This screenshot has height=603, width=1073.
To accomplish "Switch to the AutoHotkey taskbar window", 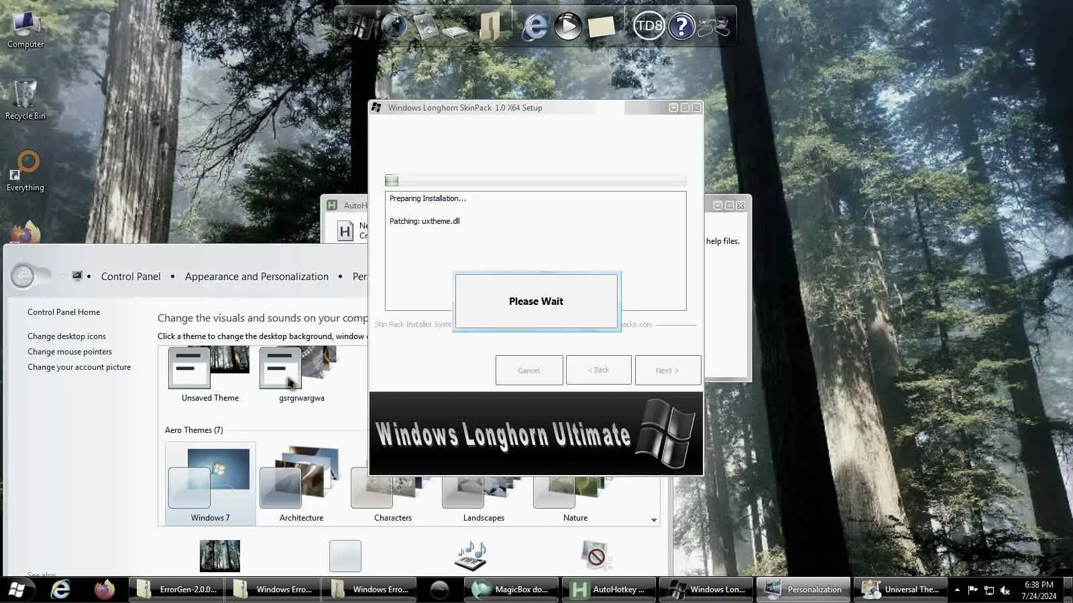I will pyautogui.click(x=608, y=590).
